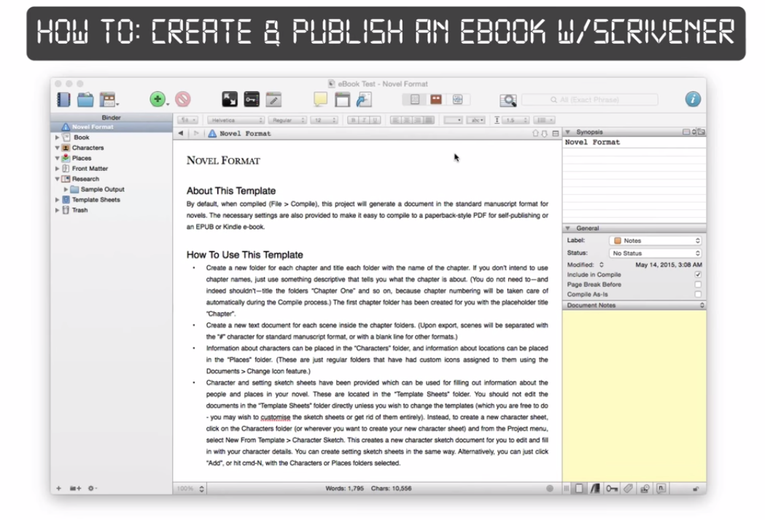Viewport: 765px width, 520px height.
Task: Toggle bold formatting button
Action: point(353,120)
